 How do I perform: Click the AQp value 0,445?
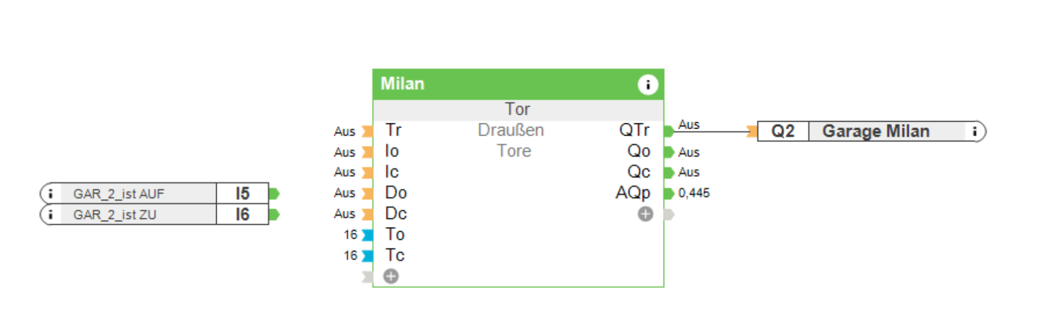point(694,193)
